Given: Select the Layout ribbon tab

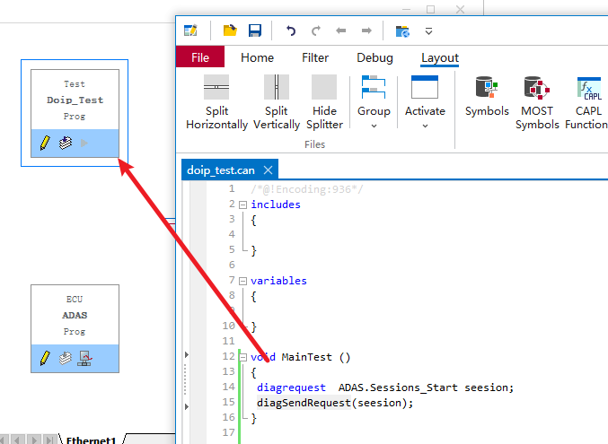Looking at the screenshot, I should [x=440, y=57].
